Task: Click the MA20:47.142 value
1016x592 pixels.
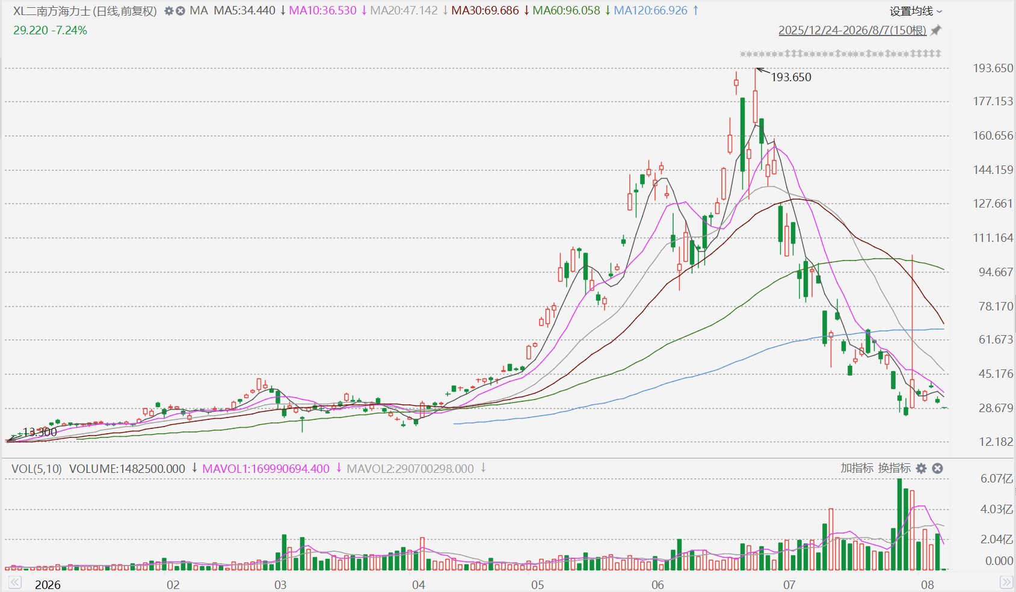Action: tap(404, 11)
